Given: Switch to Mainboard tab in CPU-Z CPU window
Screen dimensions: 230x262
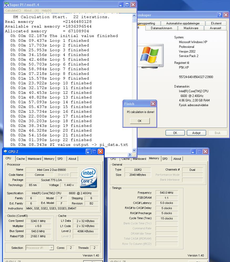Looking at the screenshot, I should tap(34, 159).
